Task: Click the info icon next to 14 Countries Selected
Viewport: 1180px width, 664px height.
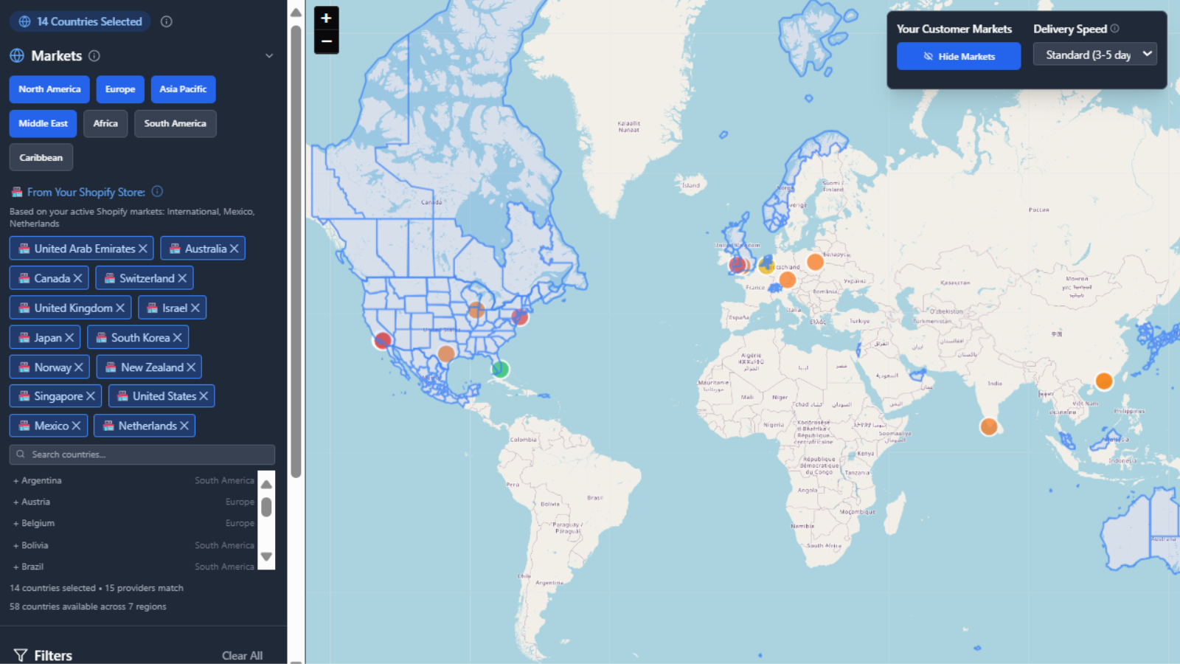Action: (x=165, y=21)
